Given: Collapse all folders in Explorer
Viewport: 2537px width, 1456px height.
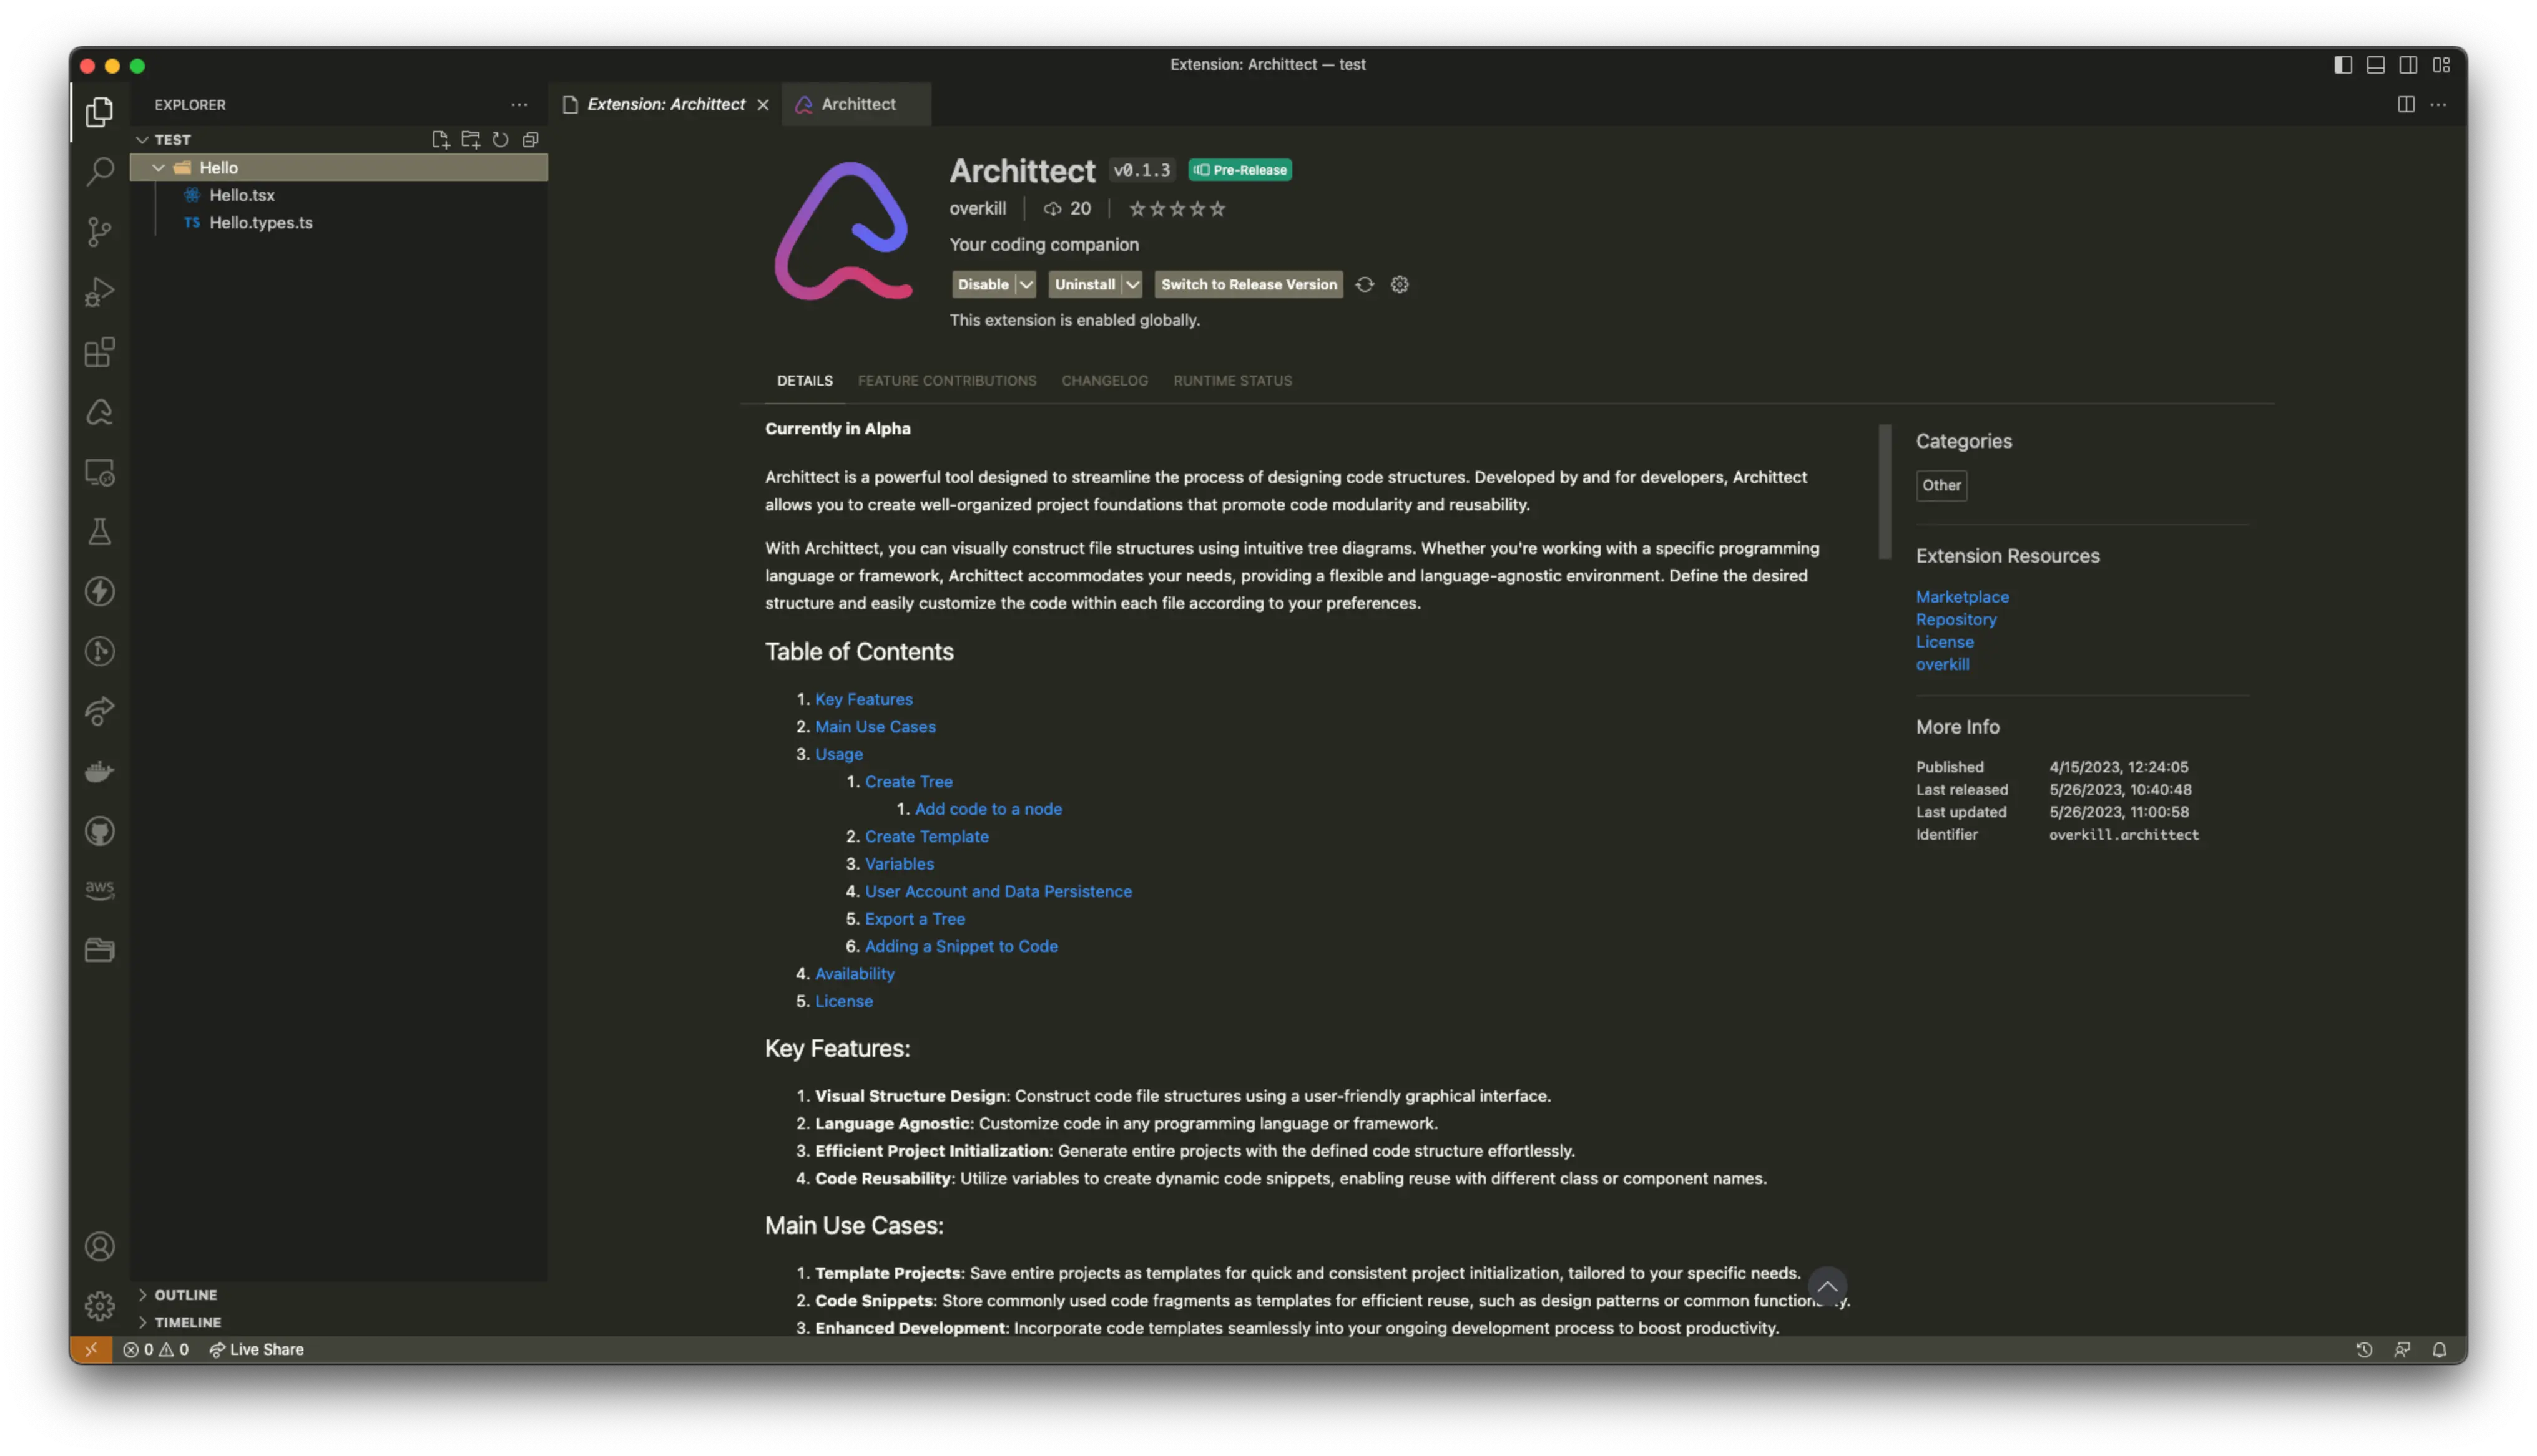Looking at the screenshot, I should click(x=530, y=140).
